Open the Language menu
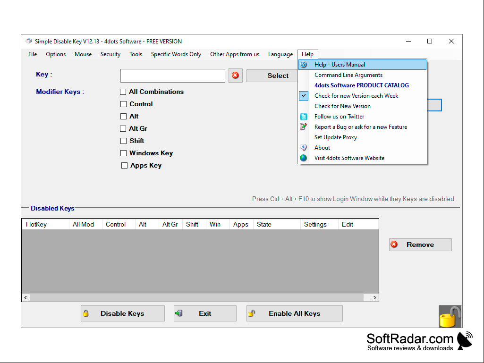484x363 pixels. point(280,54)
